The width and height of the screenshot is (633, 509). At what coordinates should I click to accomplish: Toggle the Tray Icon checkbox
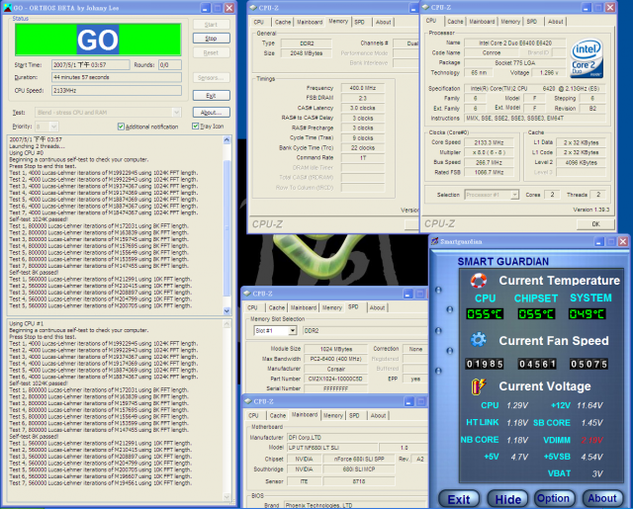(196, 127)
